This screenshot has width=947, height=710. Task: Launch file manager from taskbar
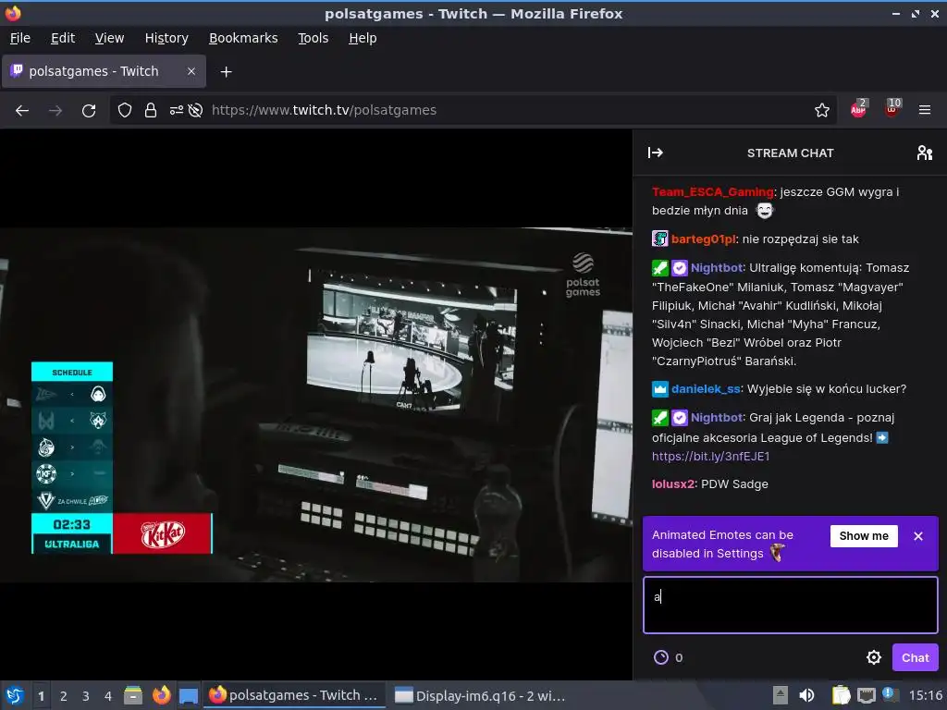pos(133,695)
